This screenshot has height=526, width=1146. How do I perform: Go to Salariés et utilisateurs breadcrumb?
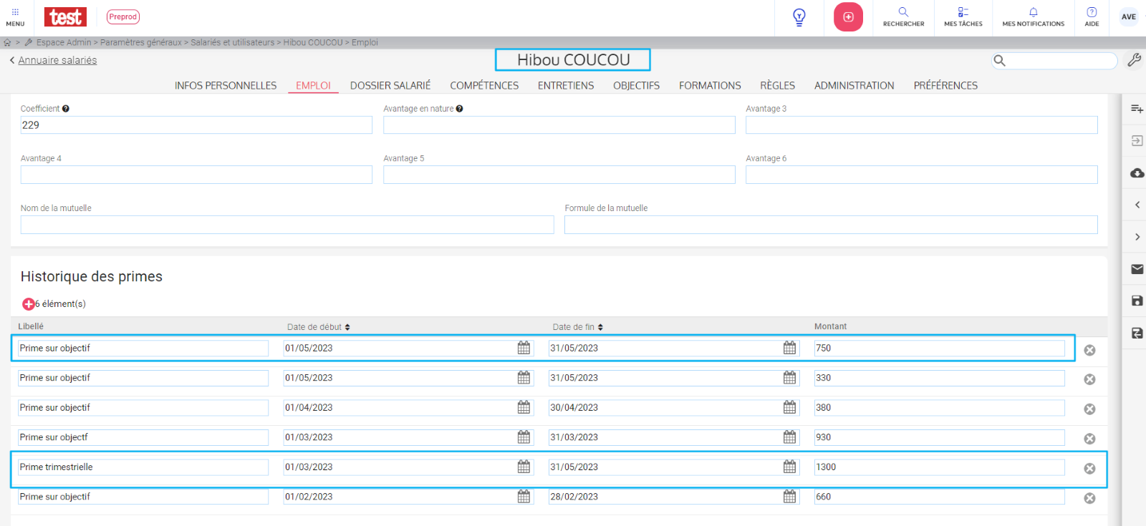[233, 43]
